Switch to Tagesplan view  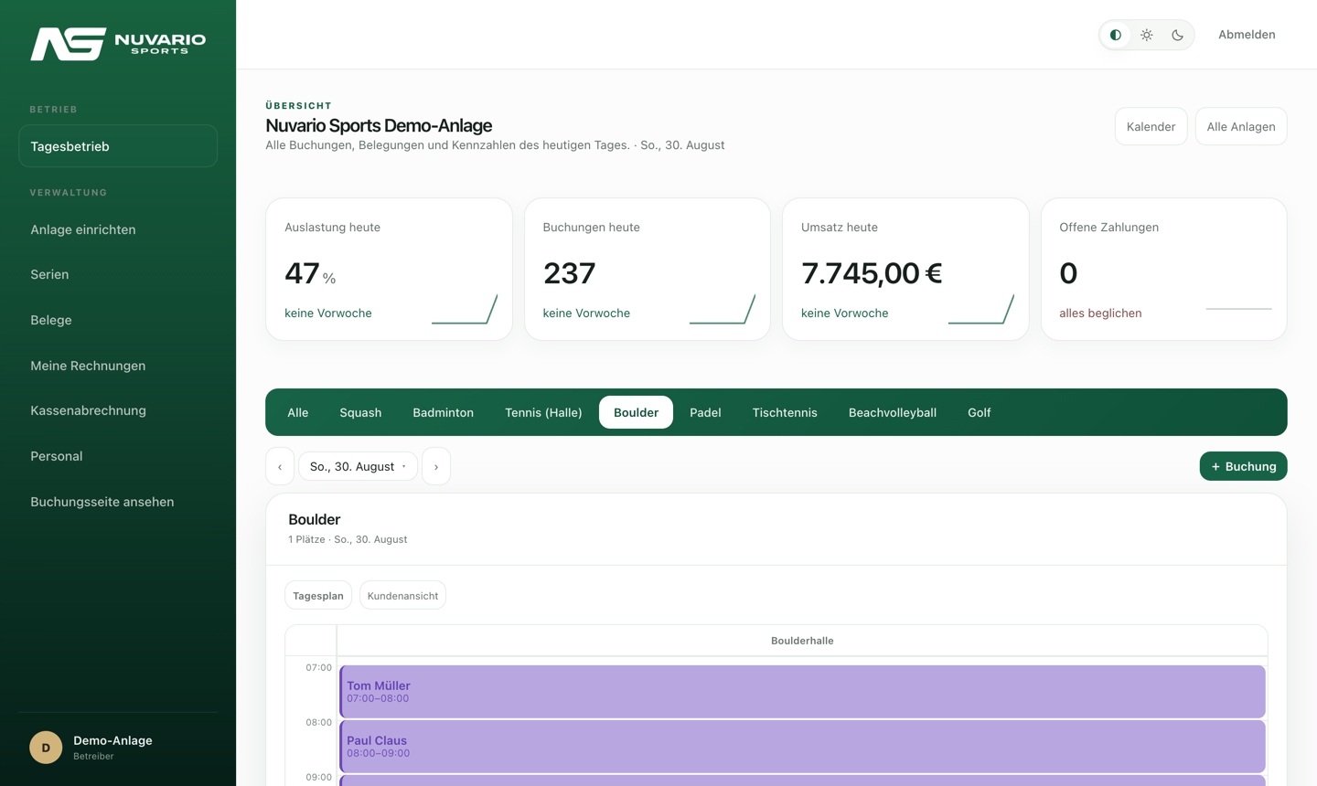tap(318, 596)
